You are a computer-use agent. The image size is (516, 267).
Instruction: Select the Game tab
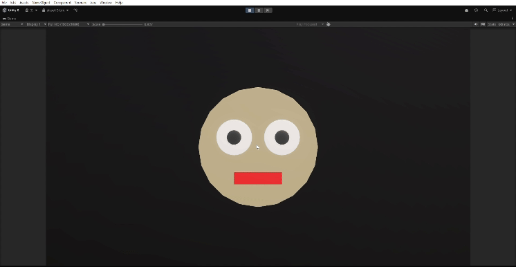tap(9, 19)
